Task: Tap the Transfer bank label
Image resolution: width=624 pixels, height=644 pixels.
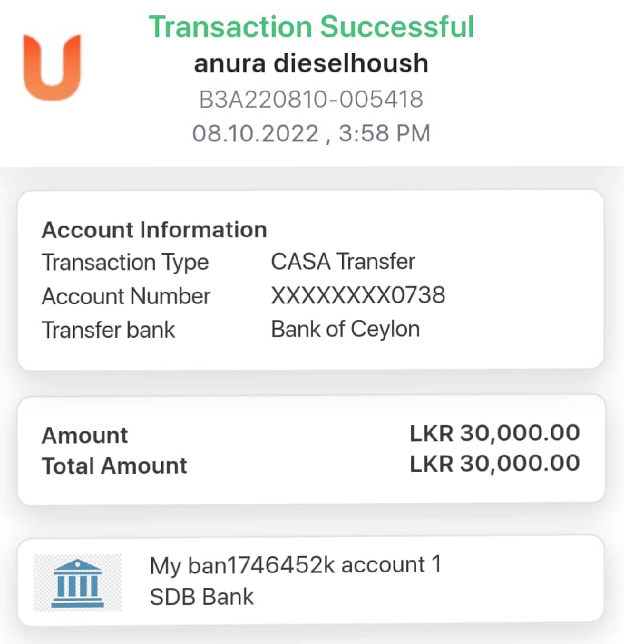Action: pos(109,329)
